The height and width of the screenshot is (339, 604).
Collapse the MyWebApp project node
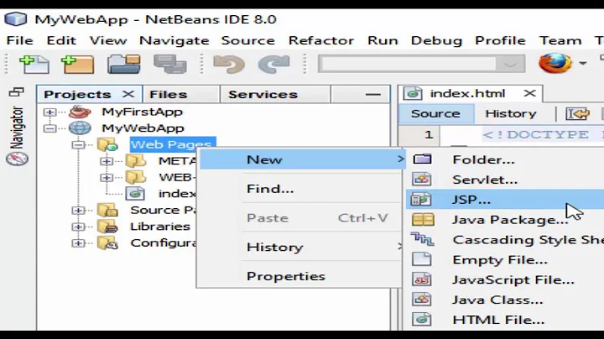[49, 128]
